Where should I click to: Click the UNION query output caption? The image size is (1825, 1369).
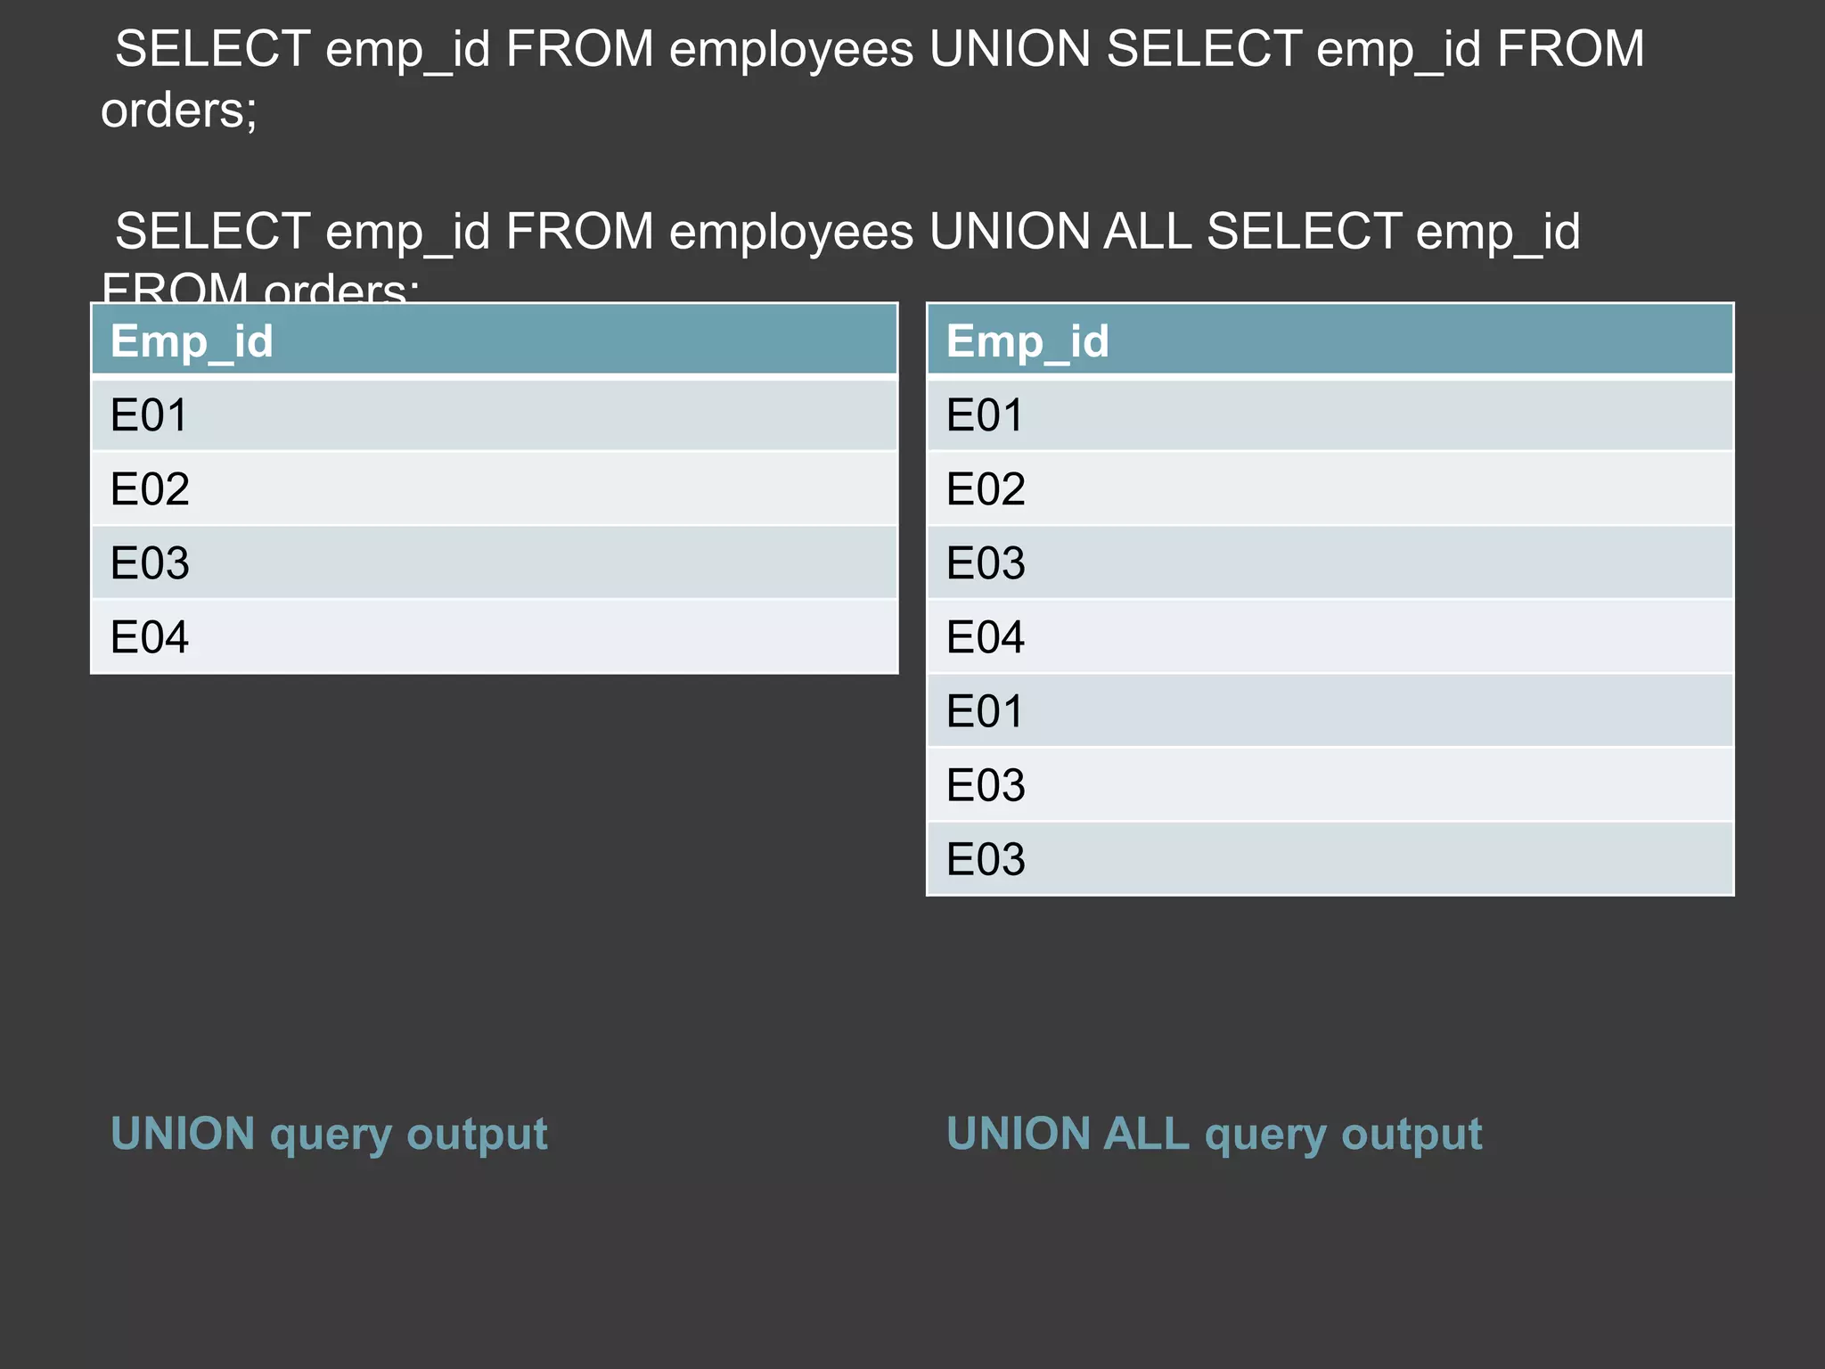coord(329,1135)
